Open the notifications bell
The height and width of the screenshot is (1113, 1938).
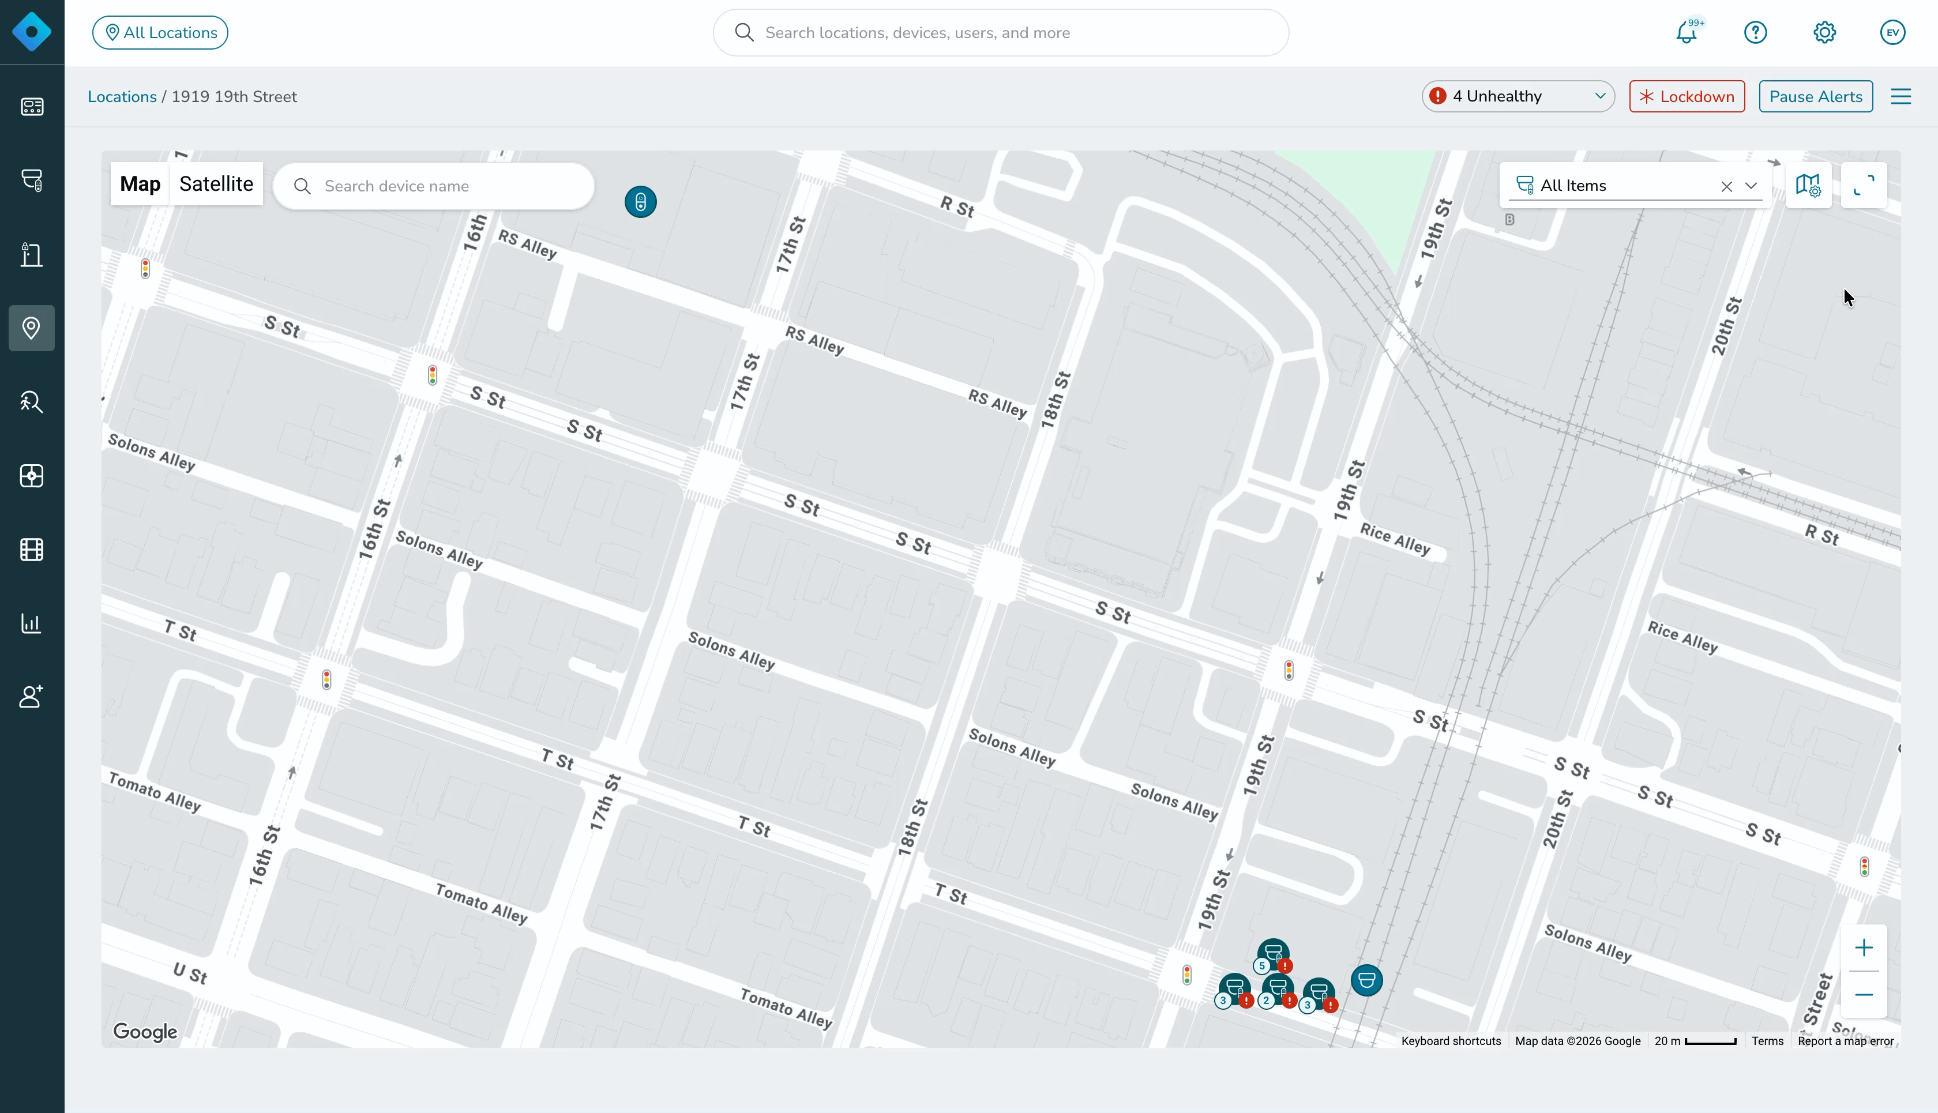pyautogui.click(x=1687, y=33)
